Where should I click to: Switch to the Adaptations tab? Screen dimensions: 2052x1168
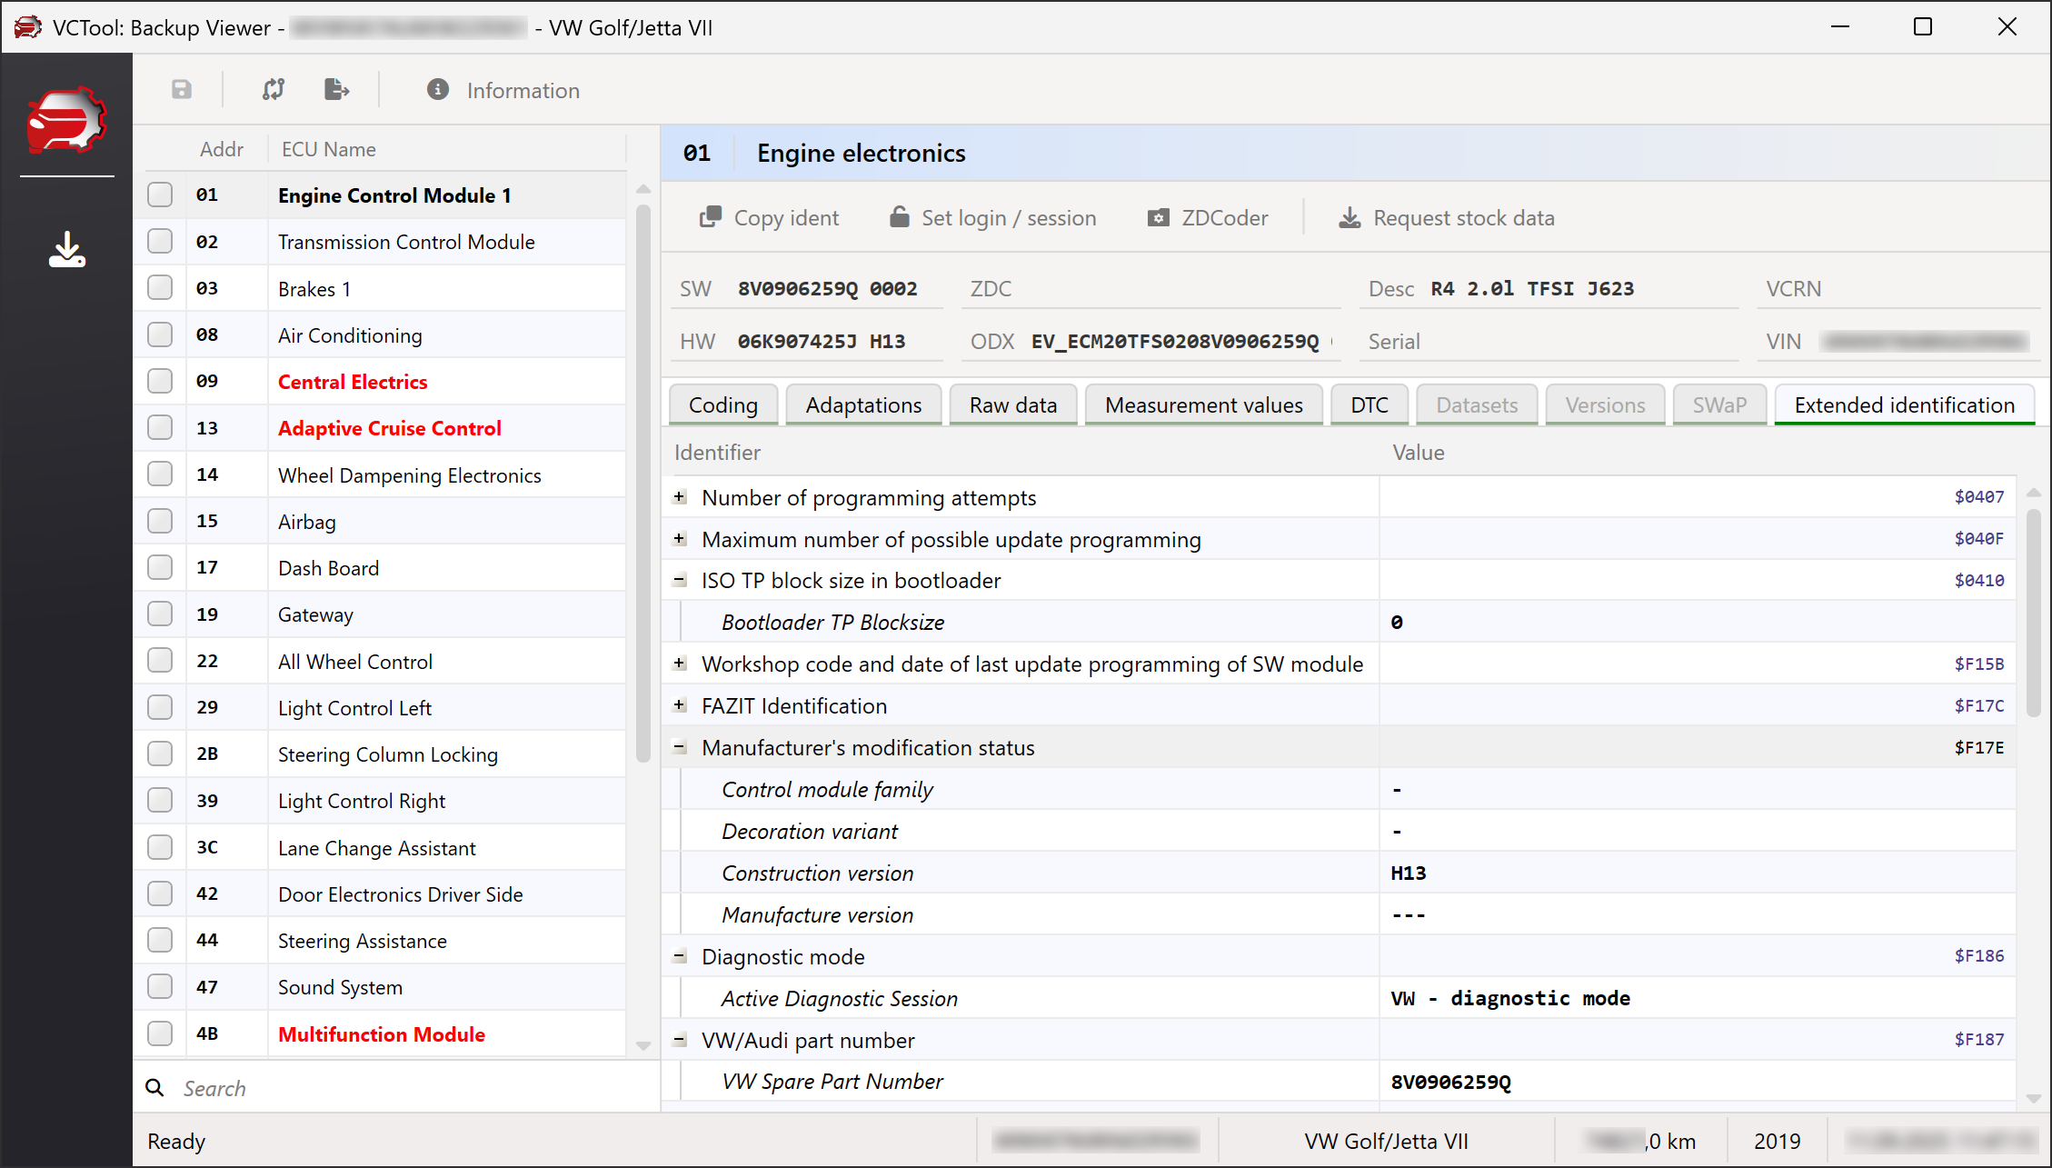pyautogui.click(x=863, y=405)
